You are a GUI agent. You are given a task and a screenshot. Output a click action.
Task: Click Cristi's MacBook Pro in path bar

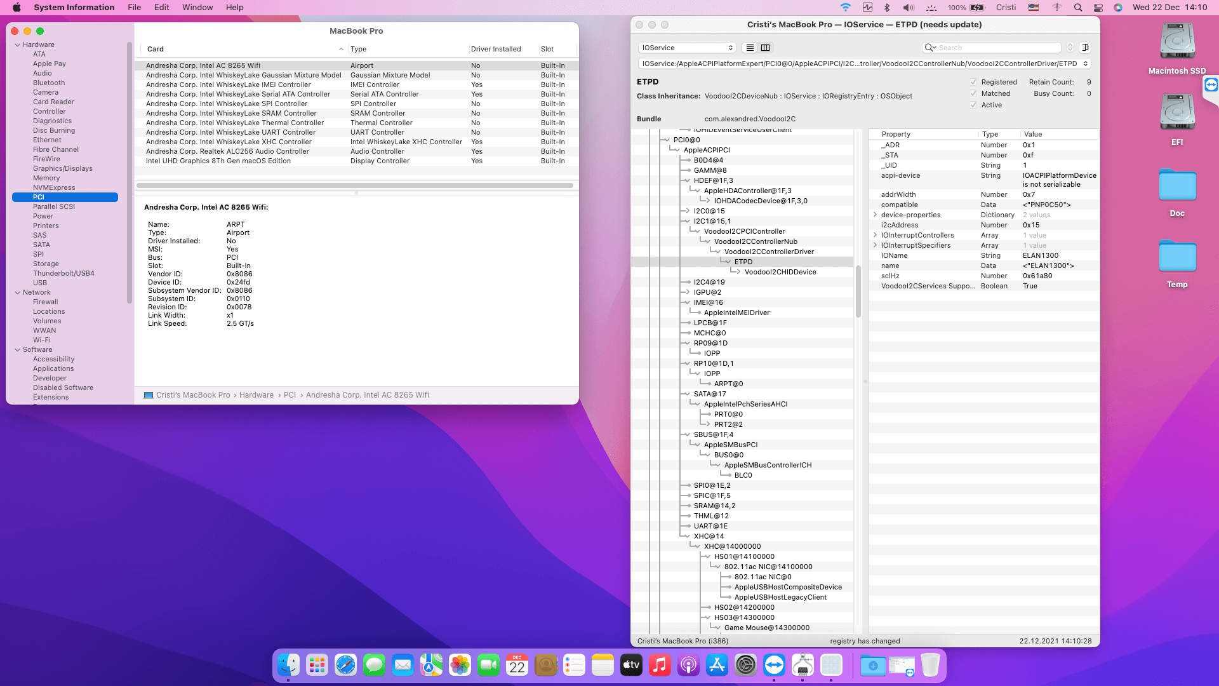point(193,395)
